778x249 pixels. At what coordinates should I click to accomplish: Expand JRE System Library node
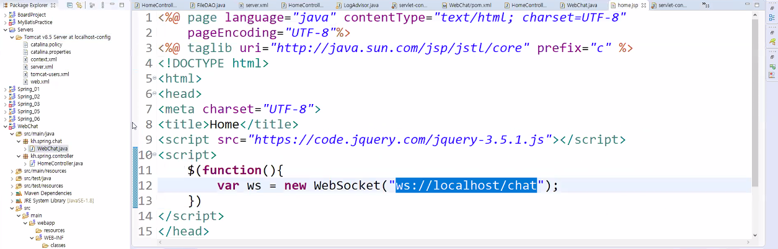click(12, 200)
